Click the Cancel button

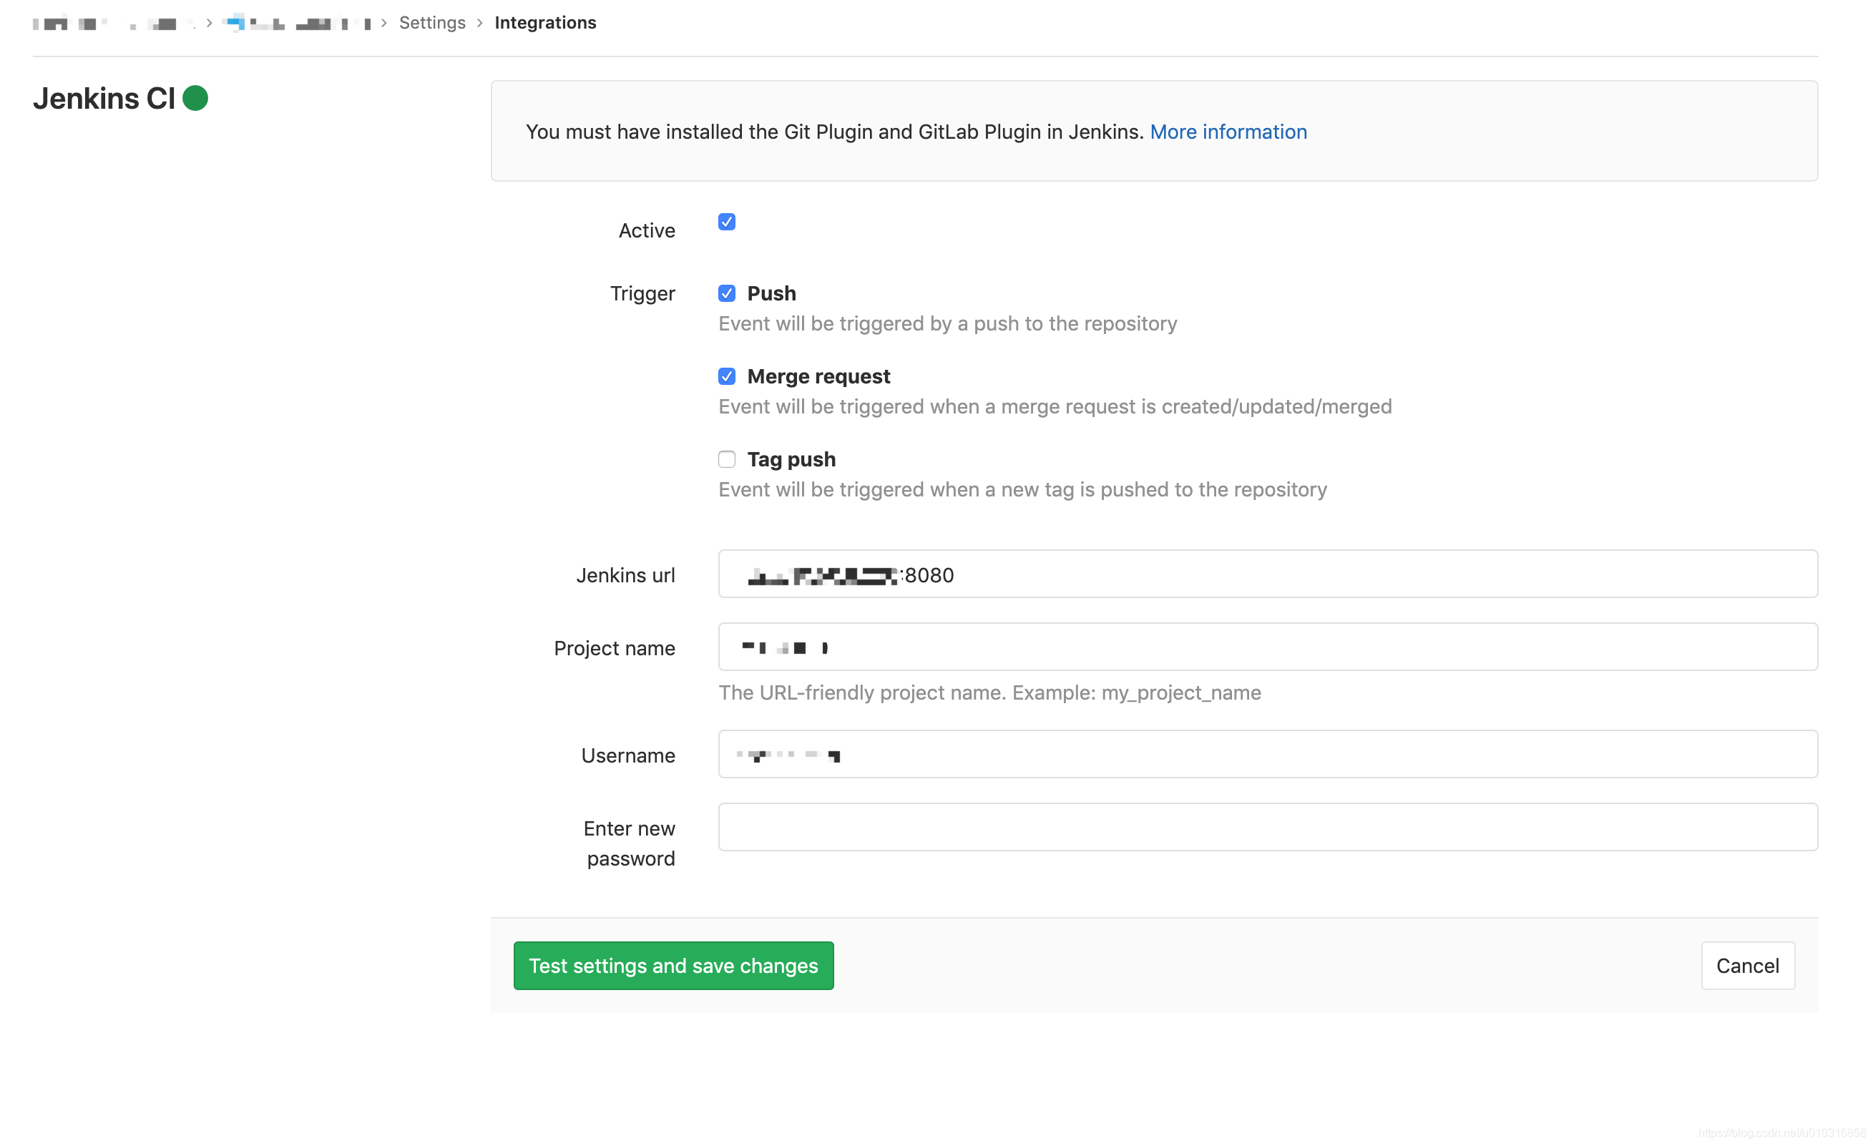(x=1747, y=964)
